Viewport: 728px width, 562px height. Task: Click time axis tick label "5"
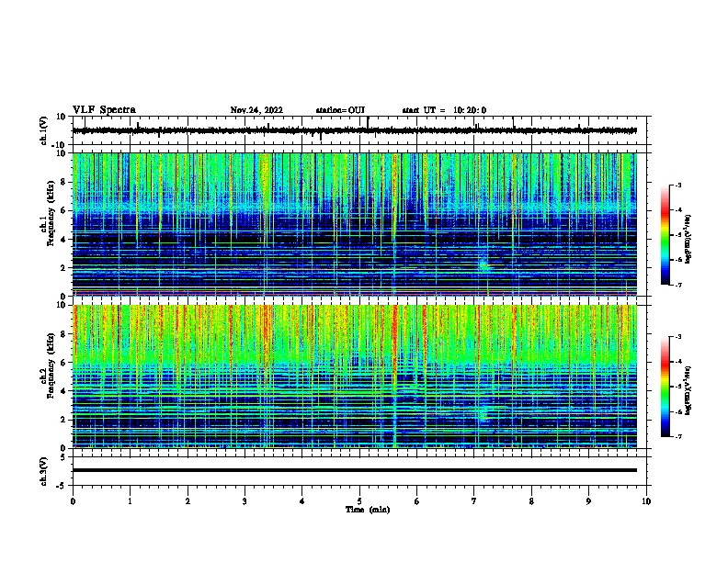(359, 501)
